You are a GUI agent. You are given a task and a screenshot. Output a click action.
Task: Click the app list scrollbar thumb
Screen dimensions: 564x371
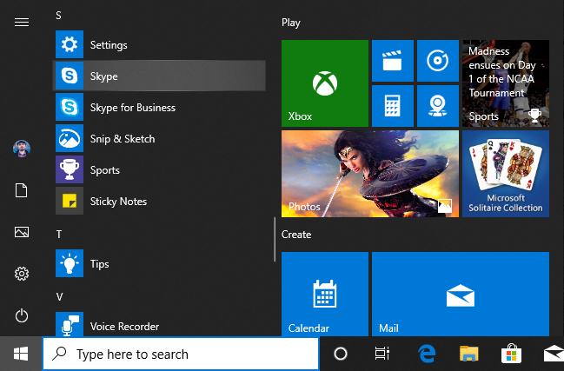(x=275, y=240)
